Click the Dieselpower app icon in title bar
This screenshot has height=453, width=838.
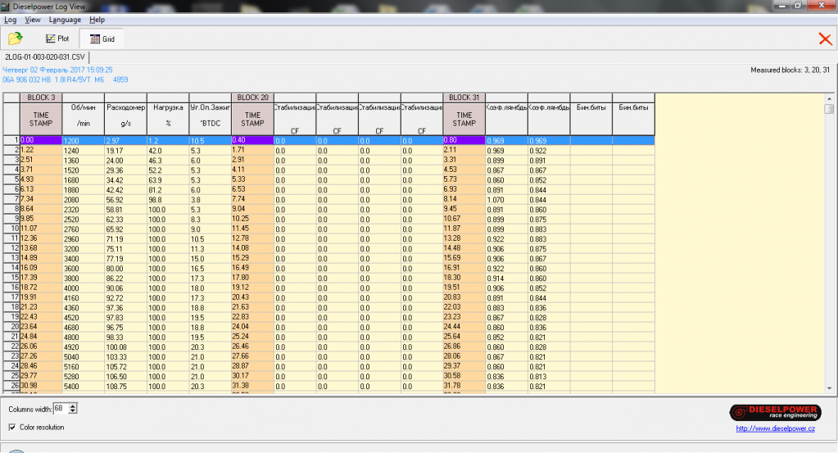[7, 7]
